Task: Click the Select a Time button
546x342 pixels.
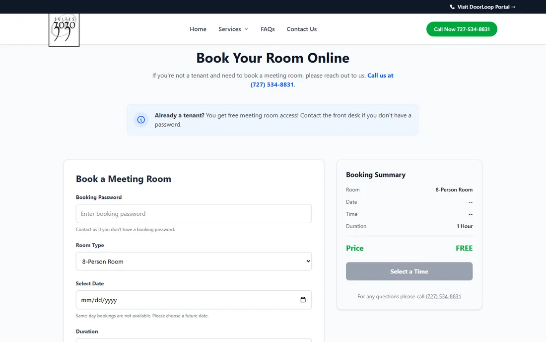Action: (409, 271)
